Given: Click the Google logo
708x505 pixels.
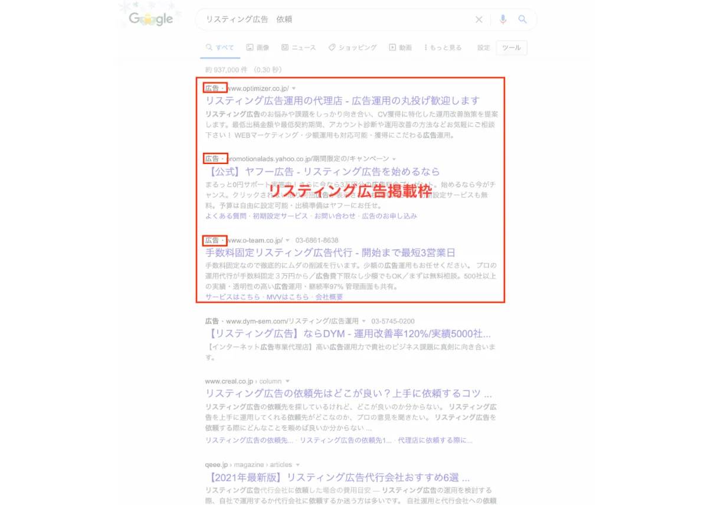Looking at the screenshot, I should (x=150, y=18).
